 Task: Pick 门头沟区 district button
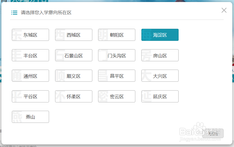pos(117,55)
